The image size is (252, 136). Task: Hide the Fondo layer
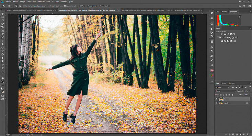click(x=217, y=103)
